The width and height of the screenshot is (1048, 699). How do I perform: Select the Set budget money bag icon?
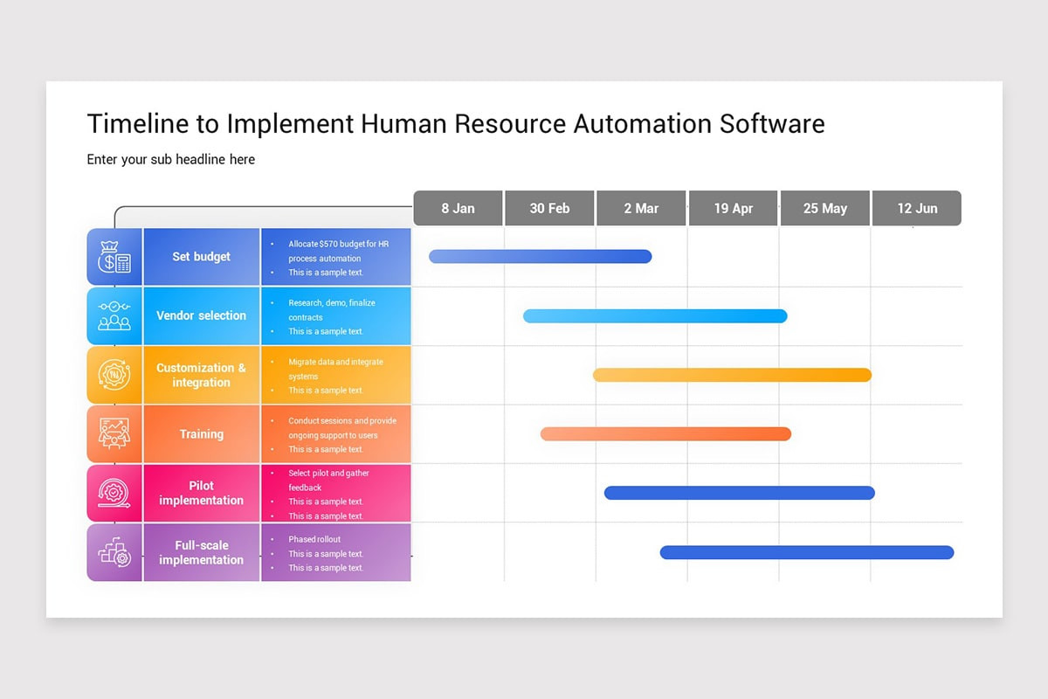[114, 256]
